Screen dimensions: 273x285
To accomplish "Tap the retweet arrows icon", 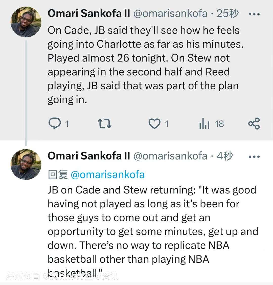I will click(104, 124).
